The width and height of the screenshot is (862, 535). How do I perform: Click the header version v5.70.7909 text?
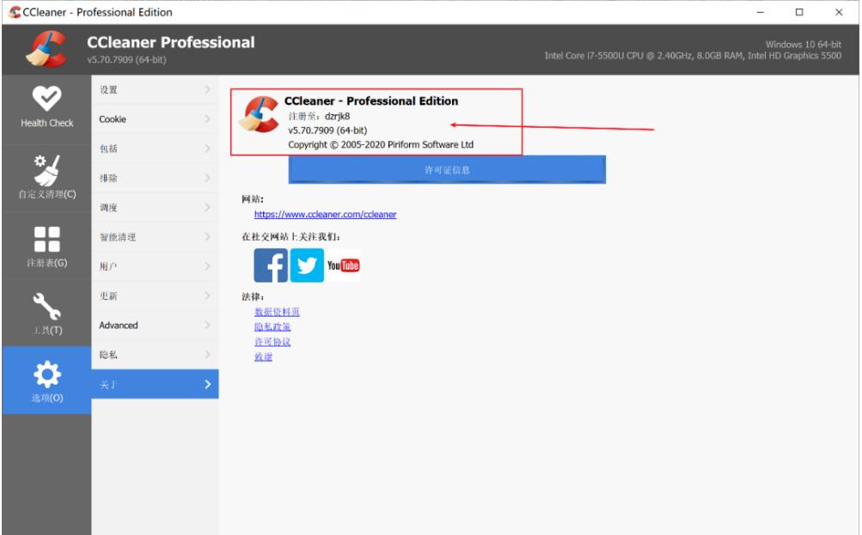tap(126, 59)
